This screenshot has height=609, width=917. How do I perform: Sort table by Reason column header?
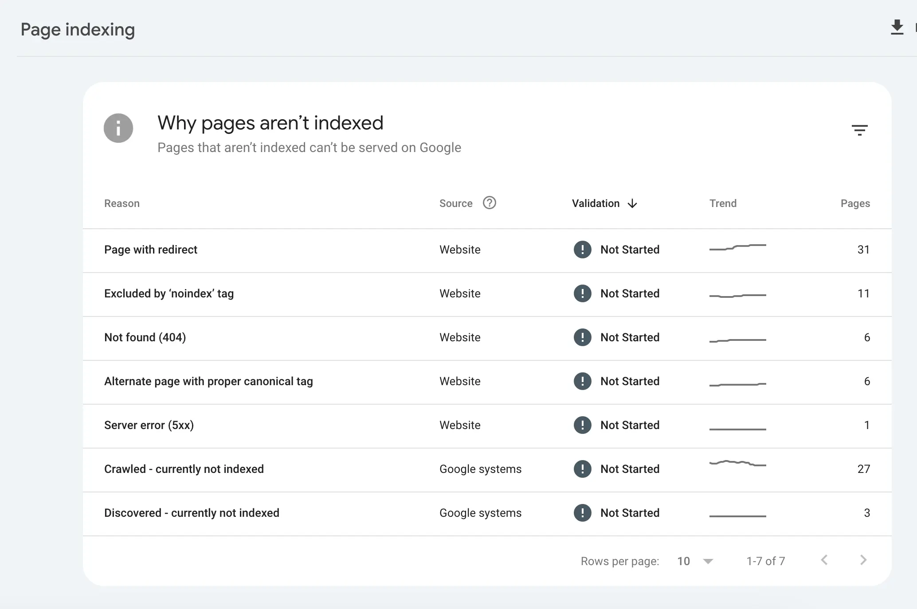coord(122,203)
